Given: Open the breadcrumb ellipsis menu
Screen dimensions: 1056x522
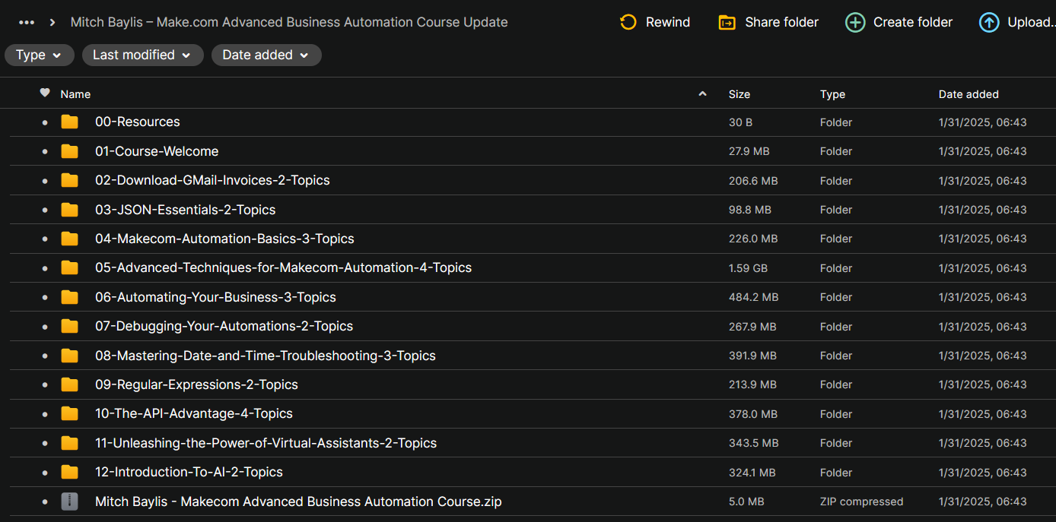Looking at the screenshot, I should point(27,22).
